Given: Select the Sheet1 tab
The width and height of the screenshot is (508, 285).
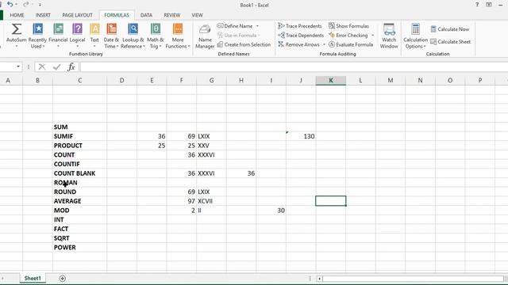Looking at the screenshot, I should tap(33, 278).
